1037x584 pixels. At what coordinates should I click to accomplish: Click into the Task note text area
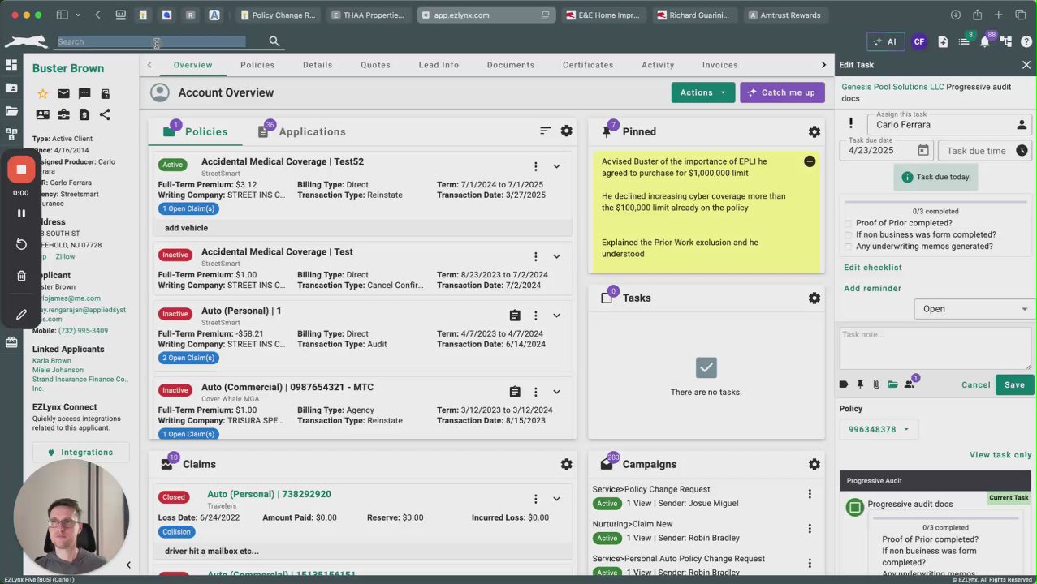coord(935,348)
